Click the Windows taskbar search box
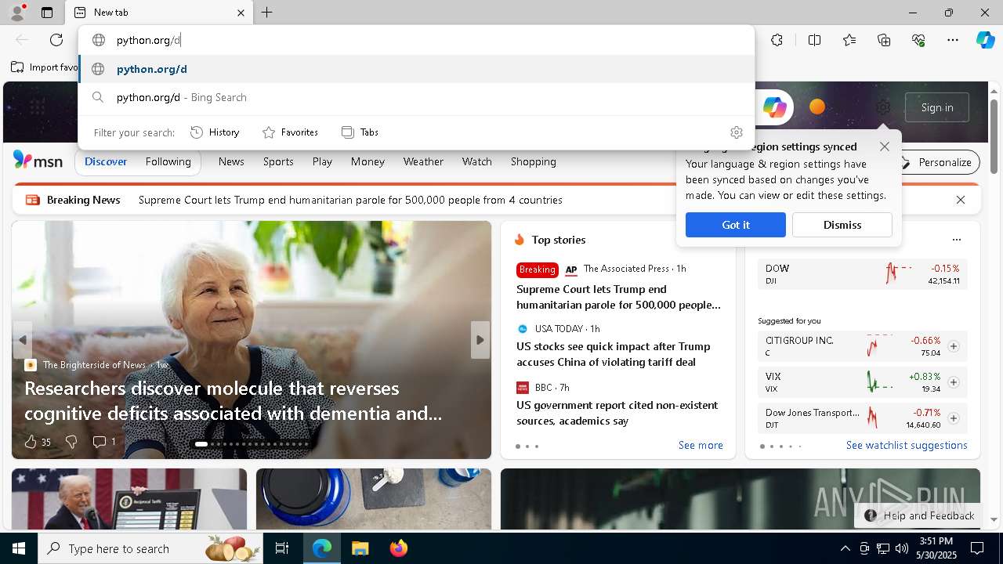This screenshot has height=564, width=1003. (150, 548)
